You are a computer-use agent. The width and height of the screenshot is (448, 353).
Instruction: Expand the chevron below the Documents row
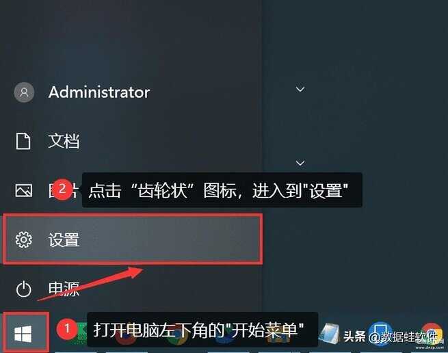[x=300, y=163]
